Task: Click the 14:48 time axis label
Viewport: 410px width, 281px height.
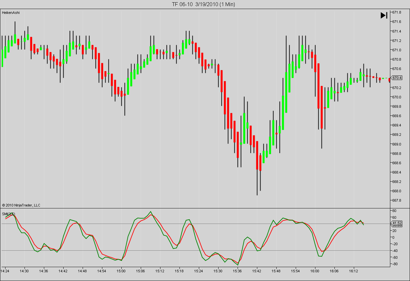Action: (x=83, y=271)
